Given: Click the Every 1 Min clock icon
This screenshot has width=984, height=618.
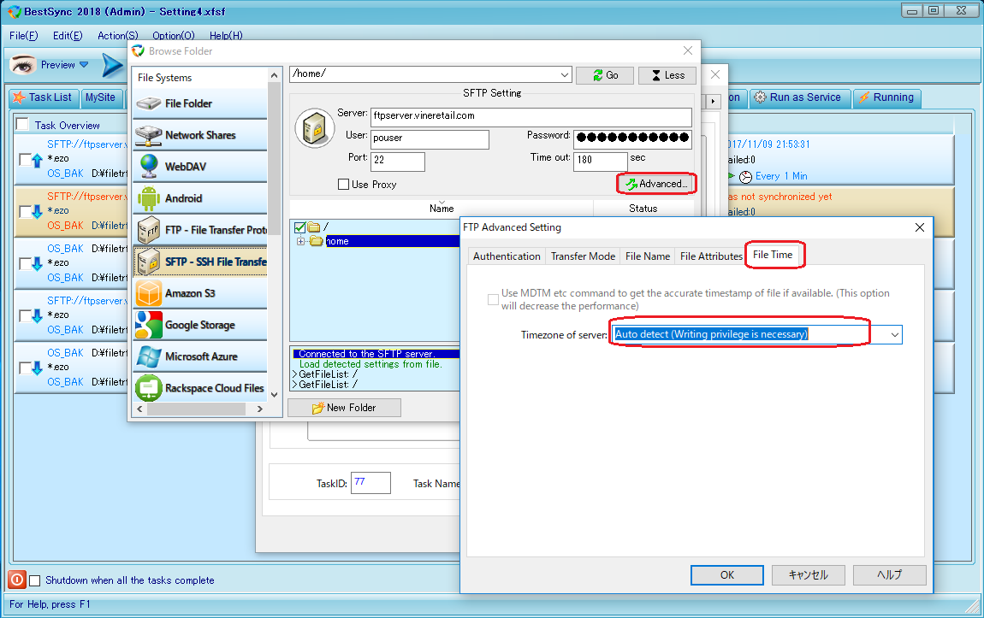Looking at the screenshot, I should (745, 177).
